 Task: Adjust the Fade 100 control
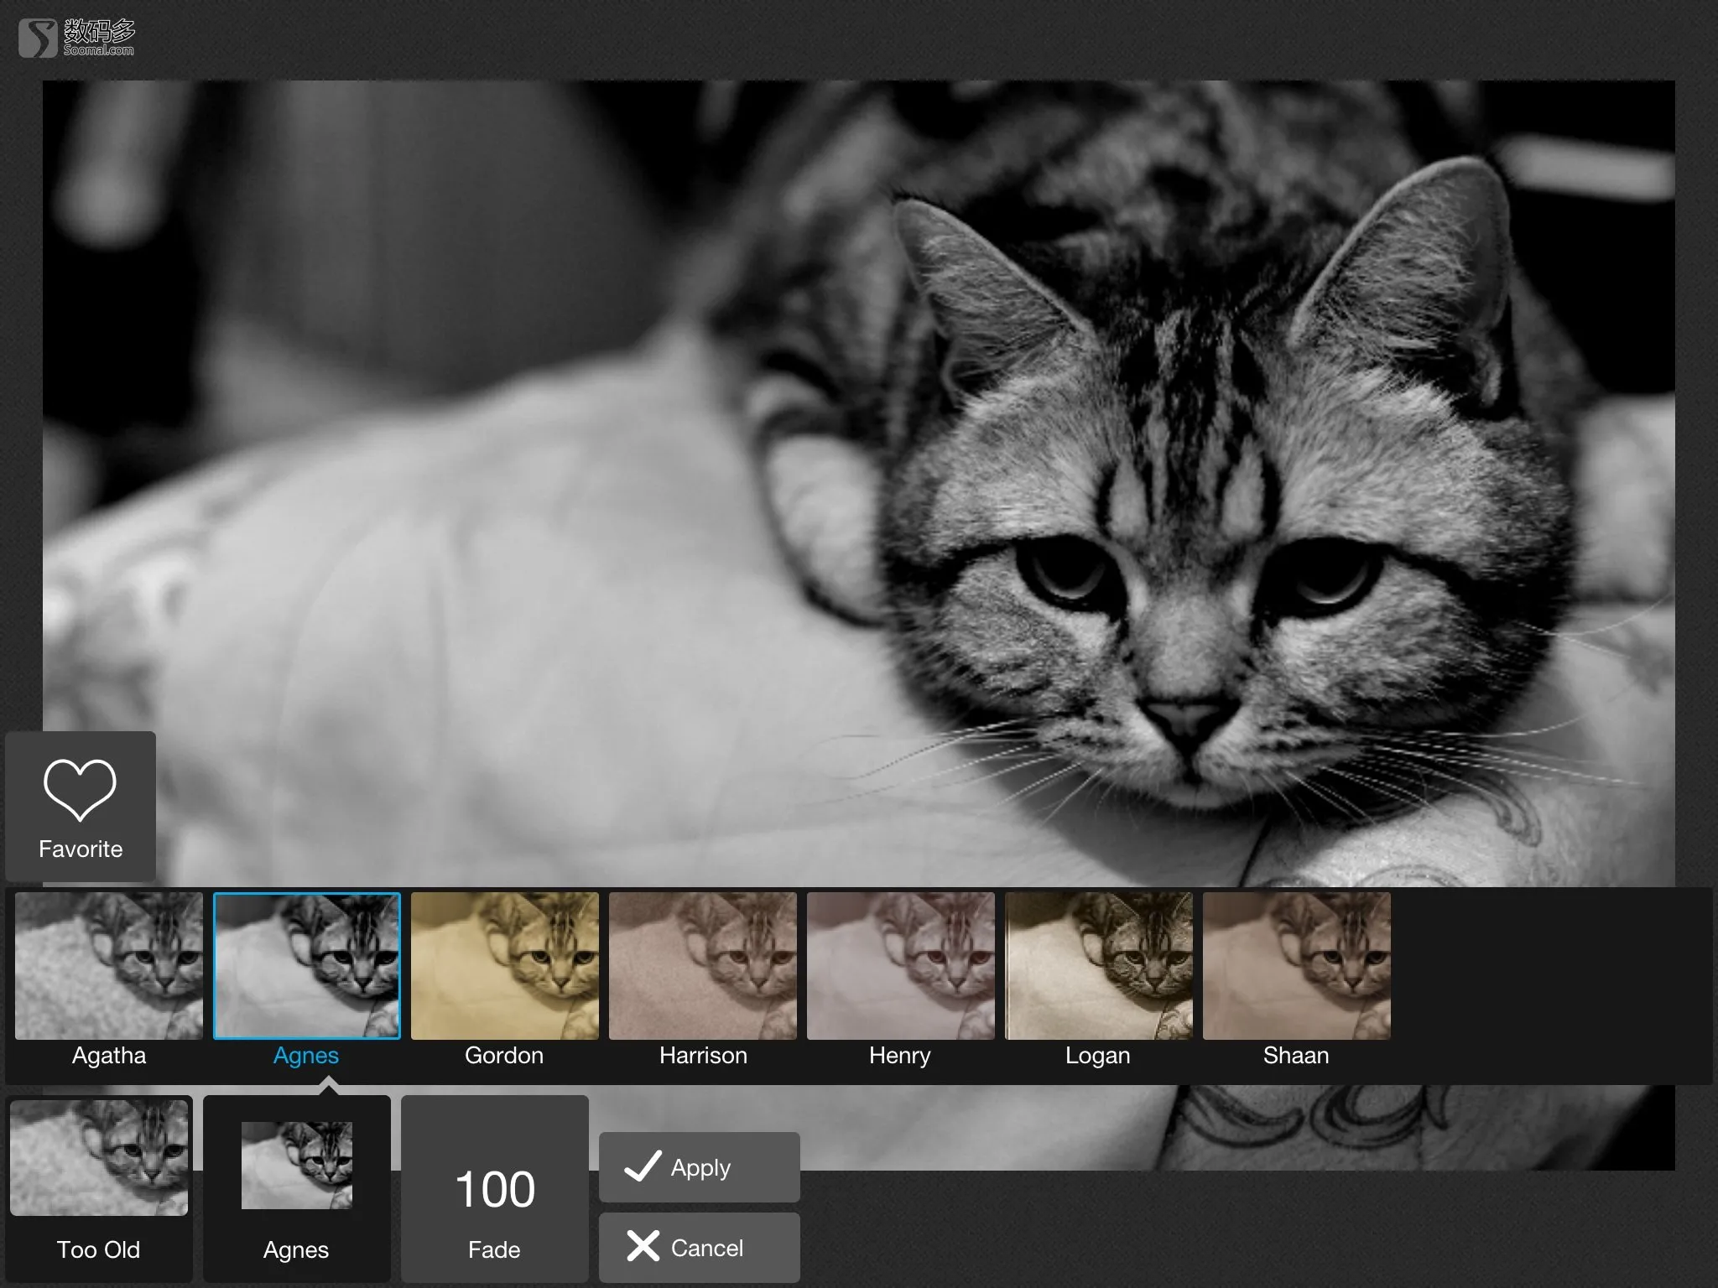495,1187
